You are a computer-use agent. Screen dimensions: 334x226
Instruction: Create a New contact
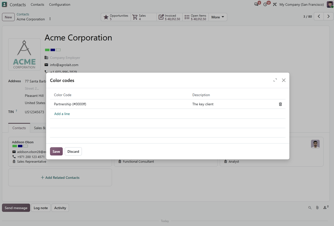click(x=8, y=17)
